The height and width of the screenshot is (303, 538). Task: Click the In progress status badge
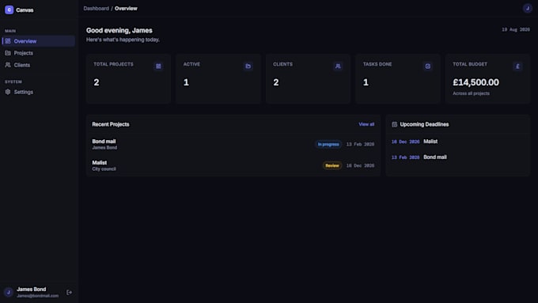click(x=328, y=144)
